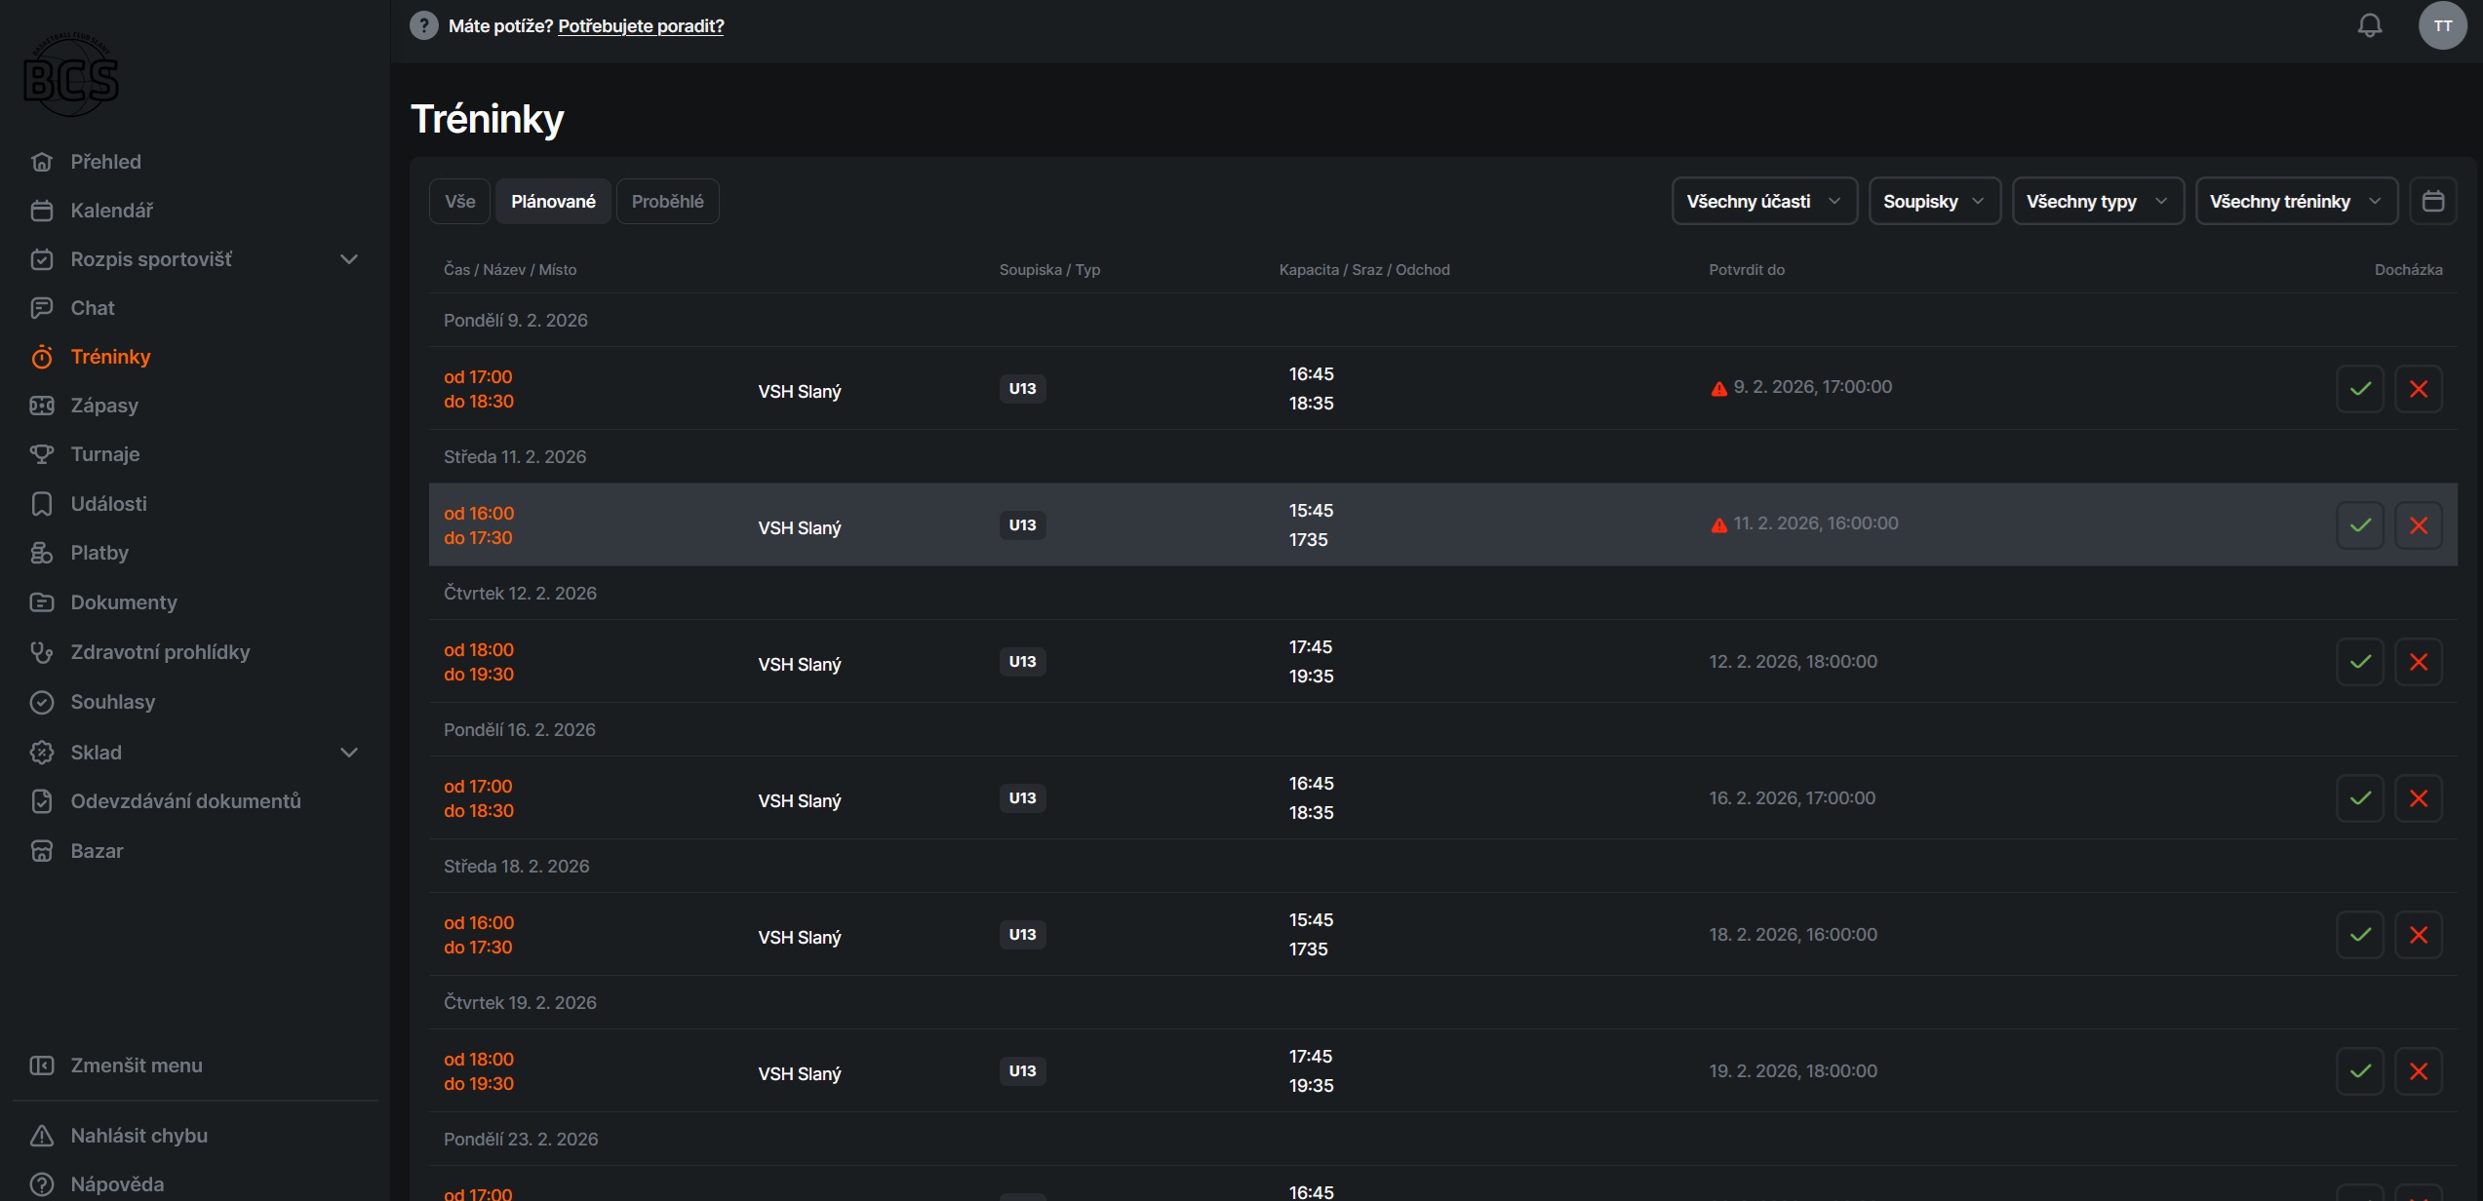
Task: Decline attendance for Středa 11. 2. training
Action: coord(2418,525)
